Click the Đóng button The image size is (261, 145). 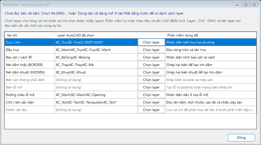click(x=241, y=138)
